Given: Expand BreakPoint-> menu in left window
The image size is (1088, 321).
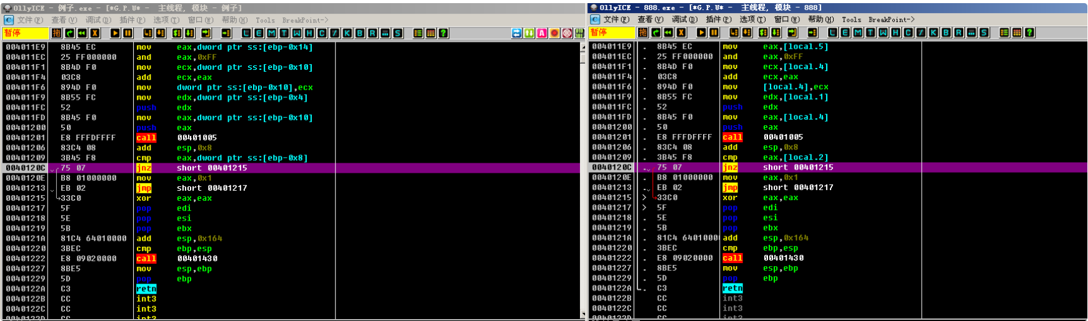Looking at the screenshot, I should (305, 20).
